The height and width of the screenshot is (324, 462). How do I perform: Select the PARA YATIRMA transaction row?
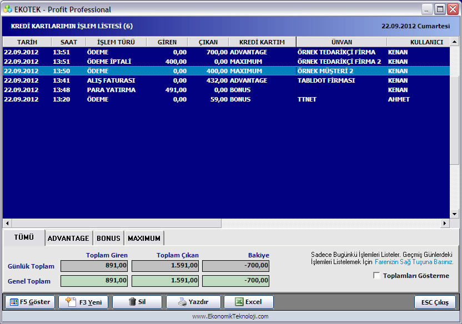227,90
